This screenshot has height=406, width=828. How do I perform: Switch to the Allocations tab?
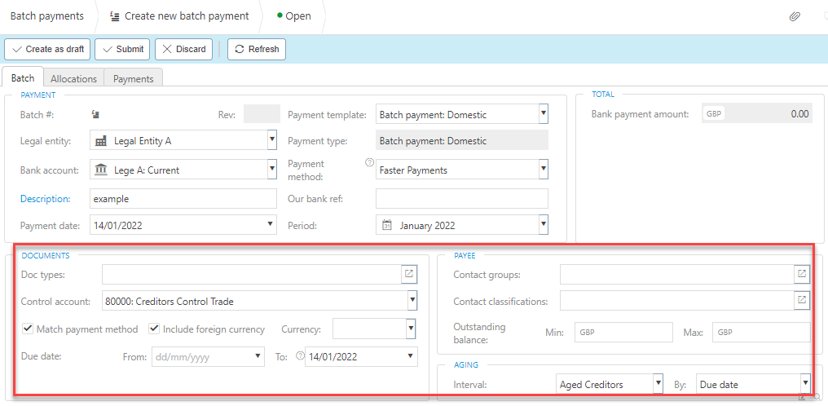point(73,78)
